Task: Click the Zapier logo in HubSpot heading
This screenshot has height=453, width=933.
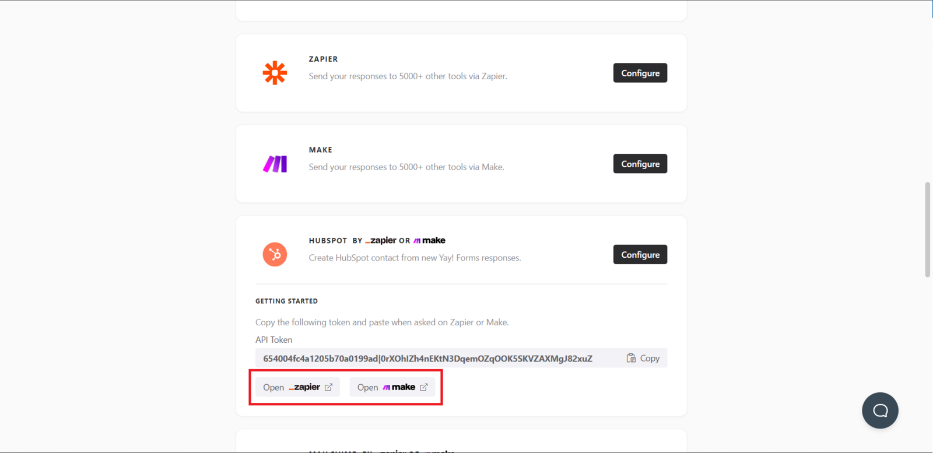Action: tap(381, 240)
